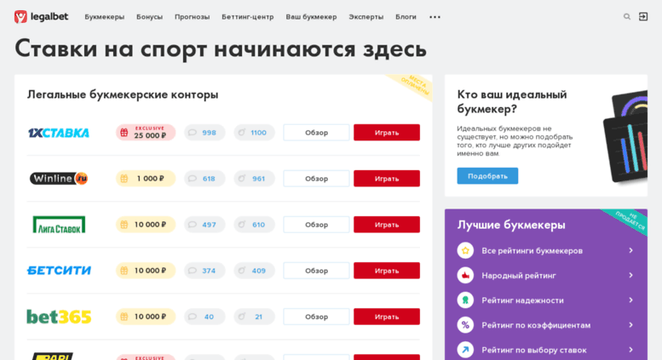Click the percent coefficient rating icon
The width and height of the screenshot is (662, 360).
tap(465, 325)
